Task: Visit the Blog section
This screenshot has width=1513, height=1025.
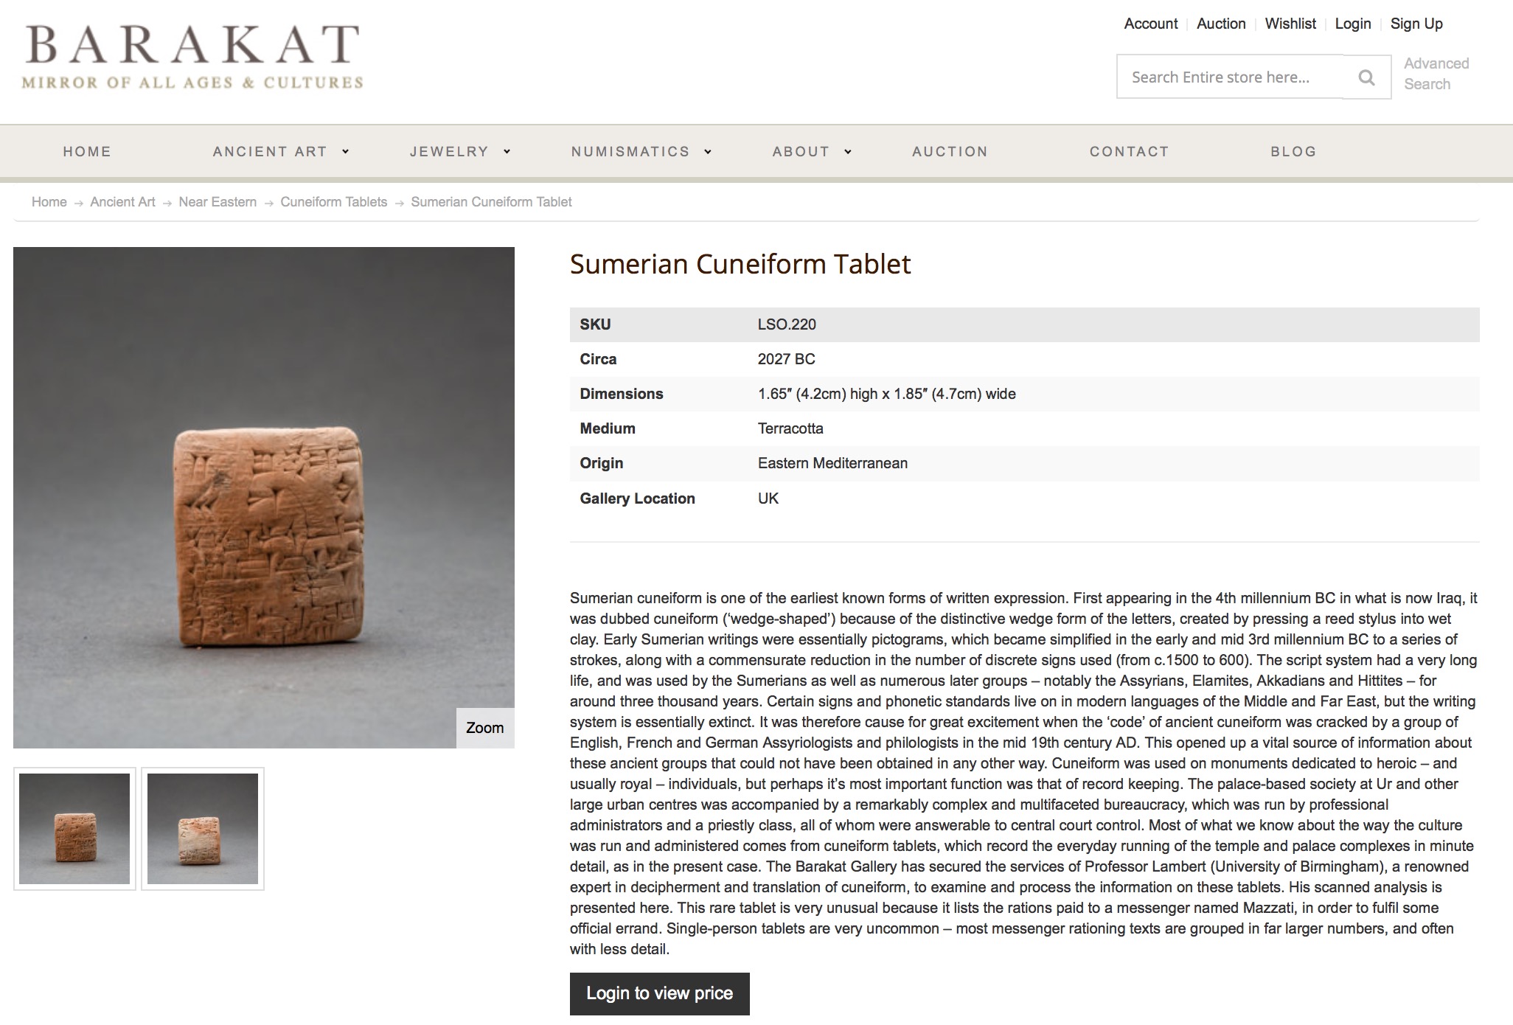Action: pos(1293,152)
